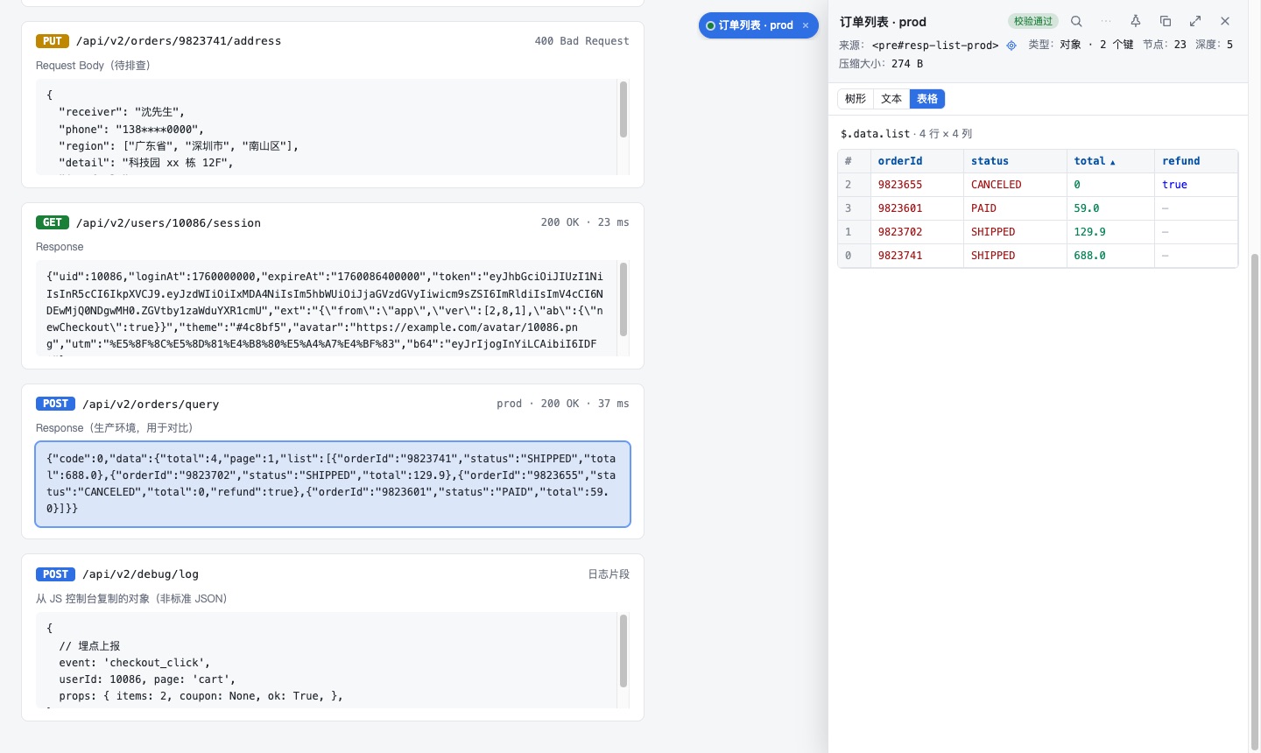Select the orderId cell 9823655
Screen dimensions: 1261x753
pyautogui.click(x=917, y=185)
